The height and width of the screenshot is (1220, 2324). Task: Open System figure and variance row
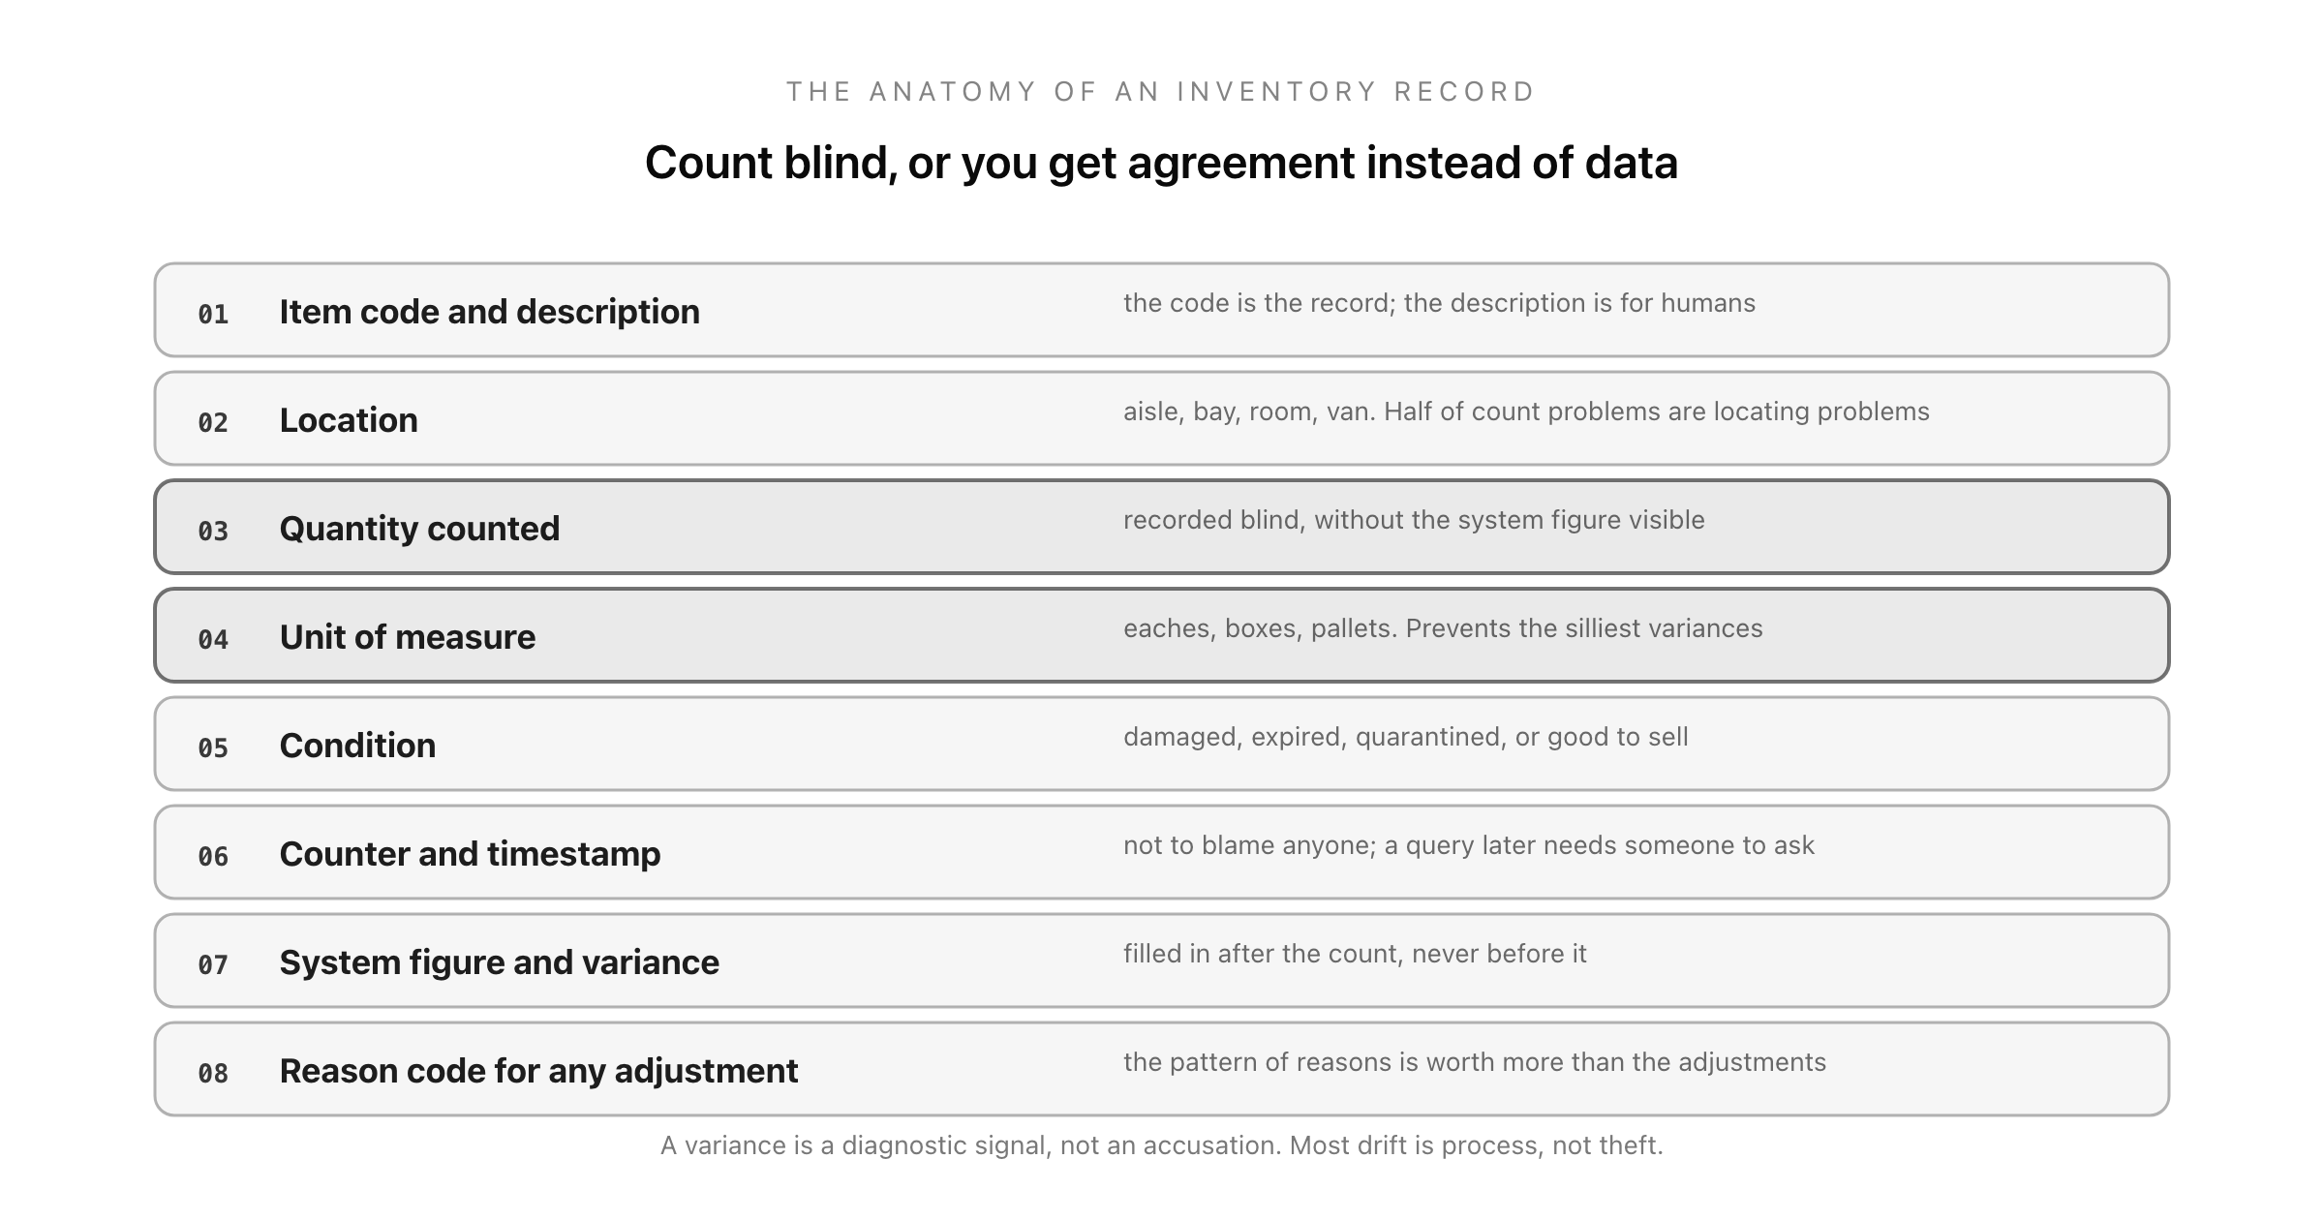tap(1162, 961)
